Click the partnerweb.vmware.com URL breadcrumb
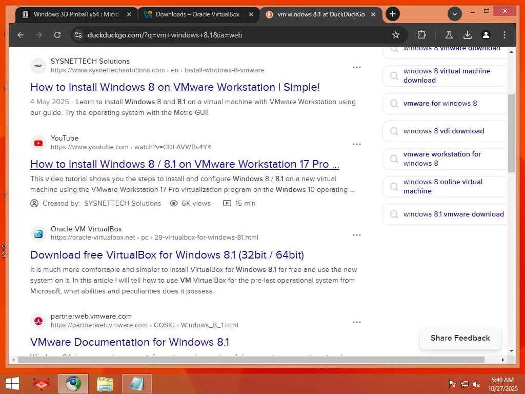The height and width of the screenshot is (394, 525). (144, 325)
